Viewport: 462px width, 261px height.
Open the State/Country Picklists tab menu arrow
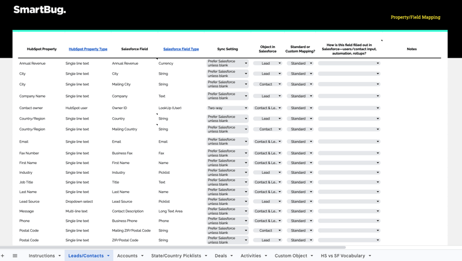206,256
